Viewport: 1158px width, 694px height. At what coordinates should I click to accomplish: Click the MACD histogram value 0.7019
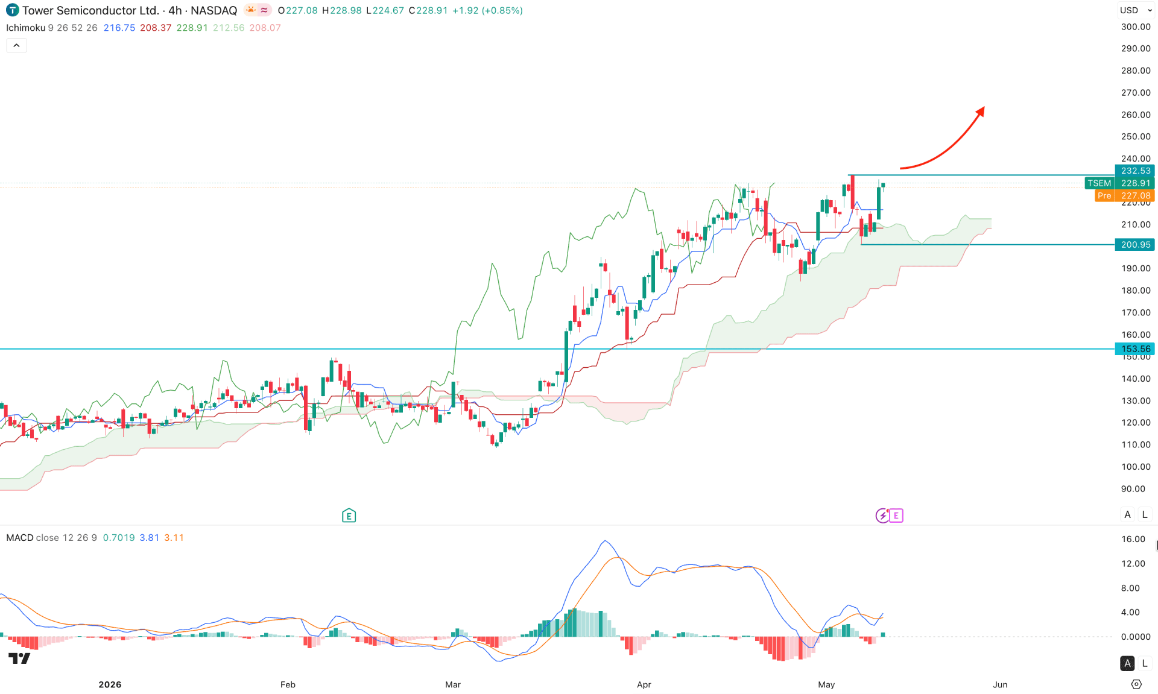point(119,537)
